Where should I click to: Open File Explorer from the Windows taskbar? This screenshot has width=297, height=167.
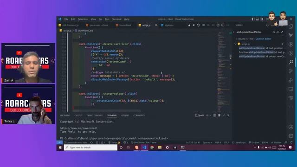[160, 148]
